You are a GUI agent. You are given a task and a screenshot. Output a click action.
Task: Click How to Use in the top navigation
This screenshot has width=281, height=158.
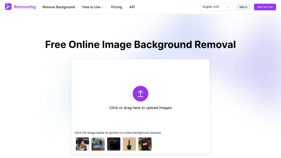pos(91,7)
